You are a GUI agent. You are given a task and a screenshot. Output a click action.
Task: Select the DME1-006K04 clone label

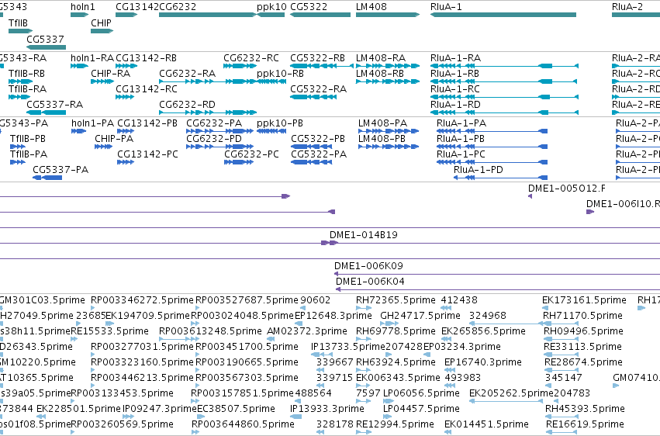click(370, 282)
